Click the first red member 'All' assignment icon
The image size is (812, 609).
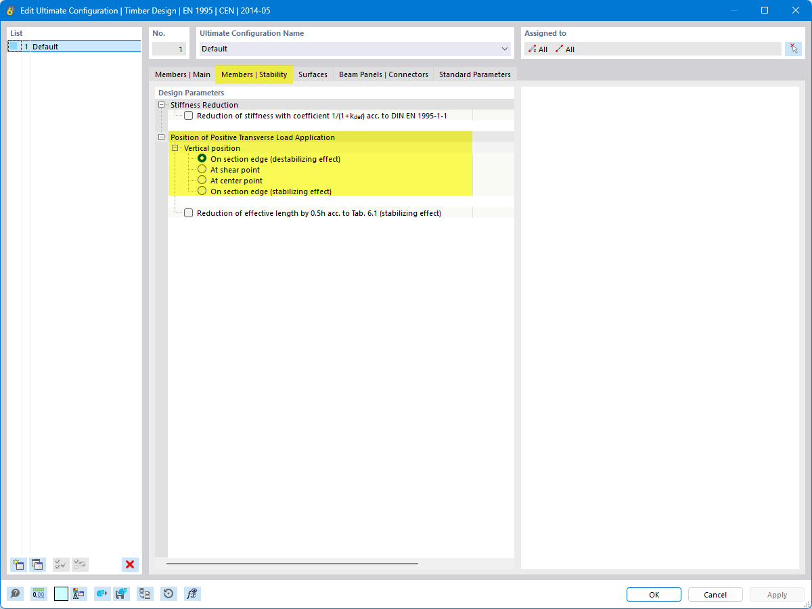point(533,49)
